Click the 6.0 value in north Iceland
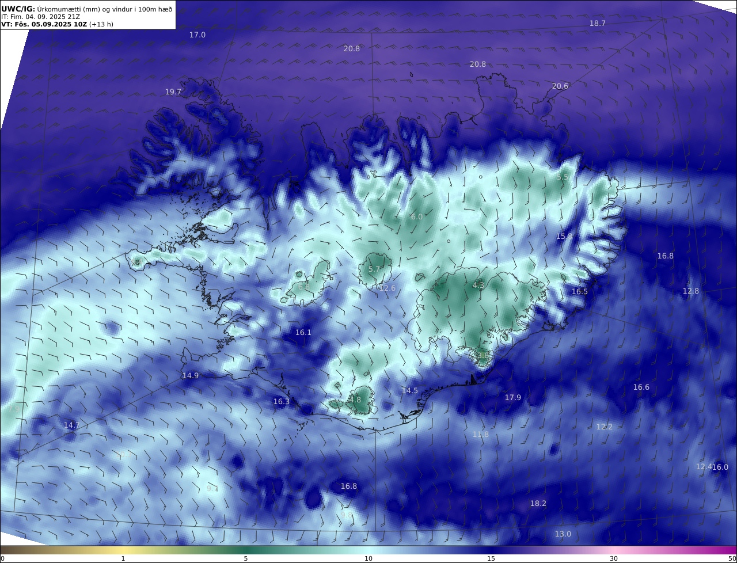 (x=417, y=217)
